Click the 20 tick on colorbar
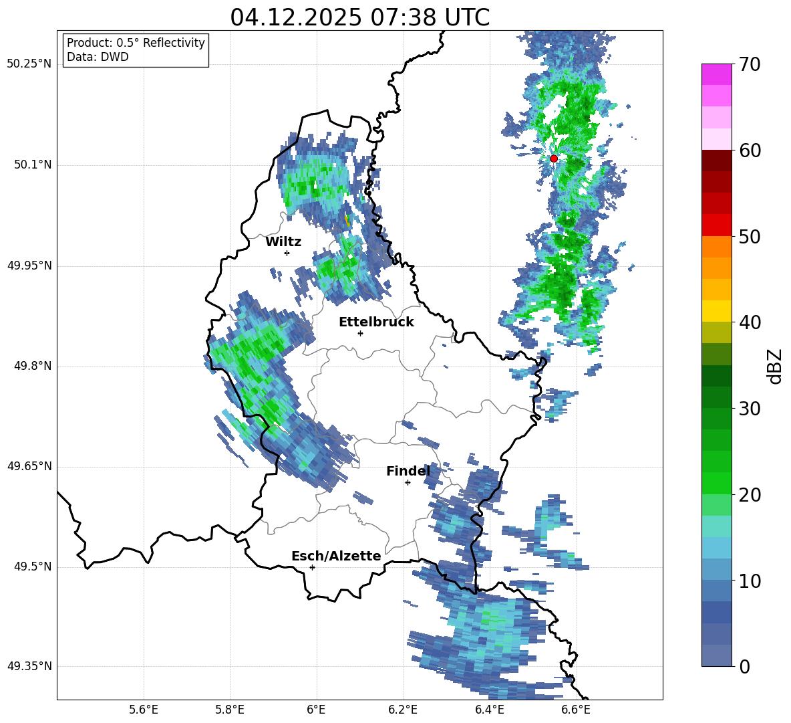The image size is (791, 723). click(750, 495)
